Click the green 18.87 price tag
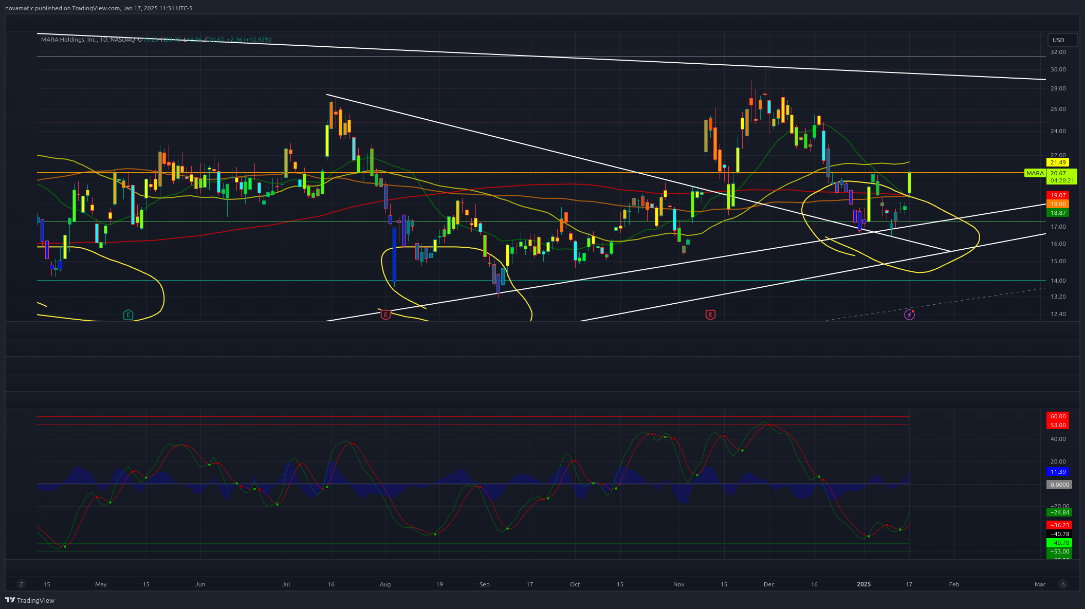The width and height of the screenshot is (1085, 609). click(x=1058, y=213)
